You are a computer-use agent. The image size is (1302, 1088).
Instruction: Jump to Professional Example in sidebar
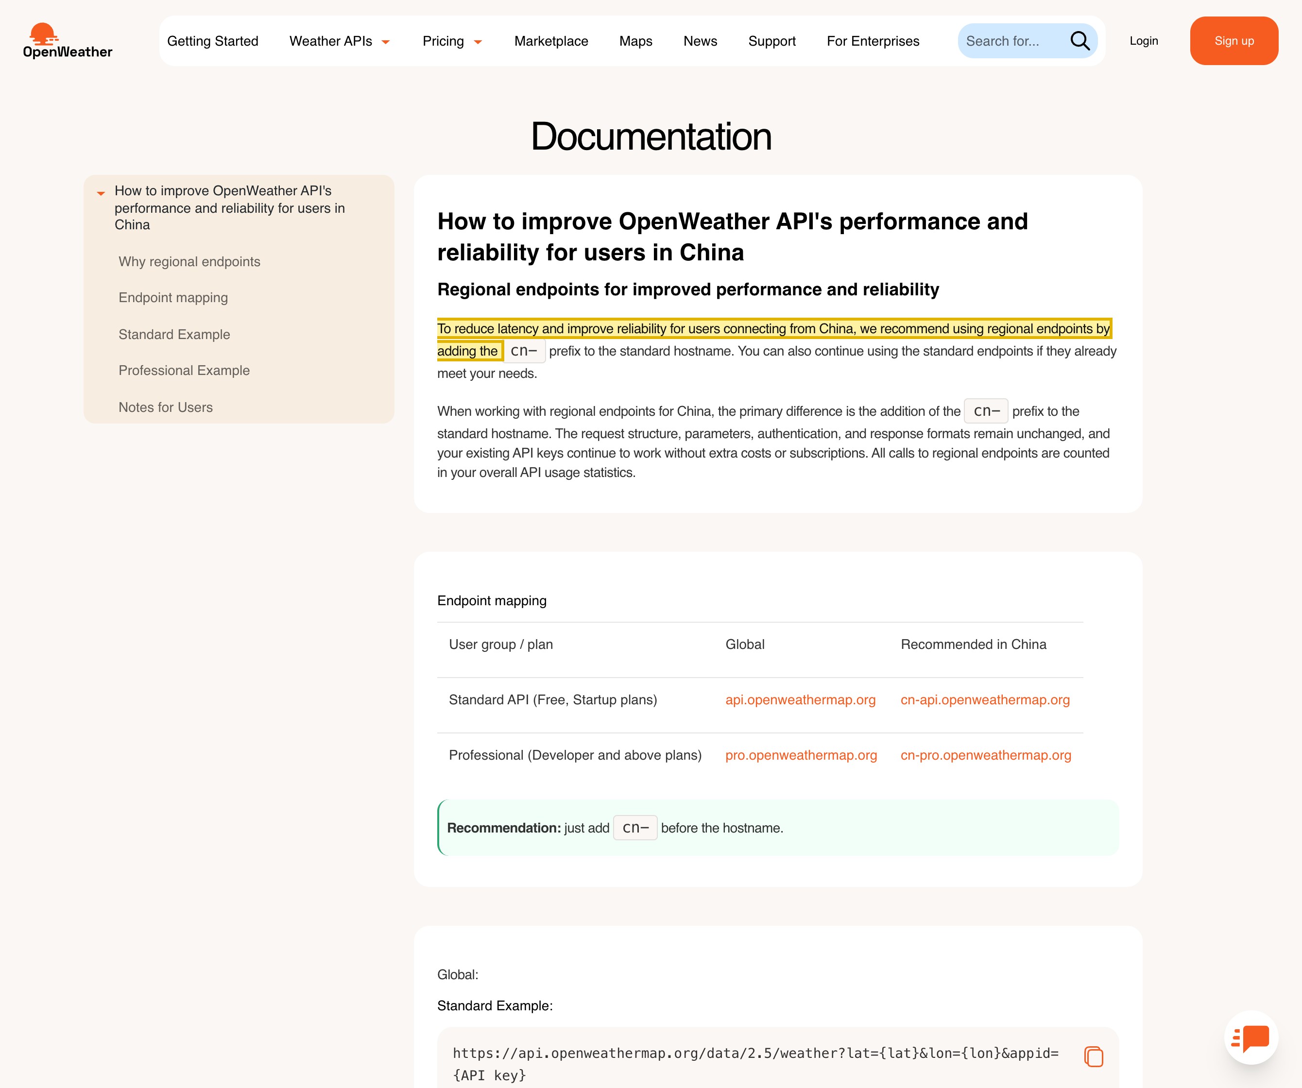(184, 370)
